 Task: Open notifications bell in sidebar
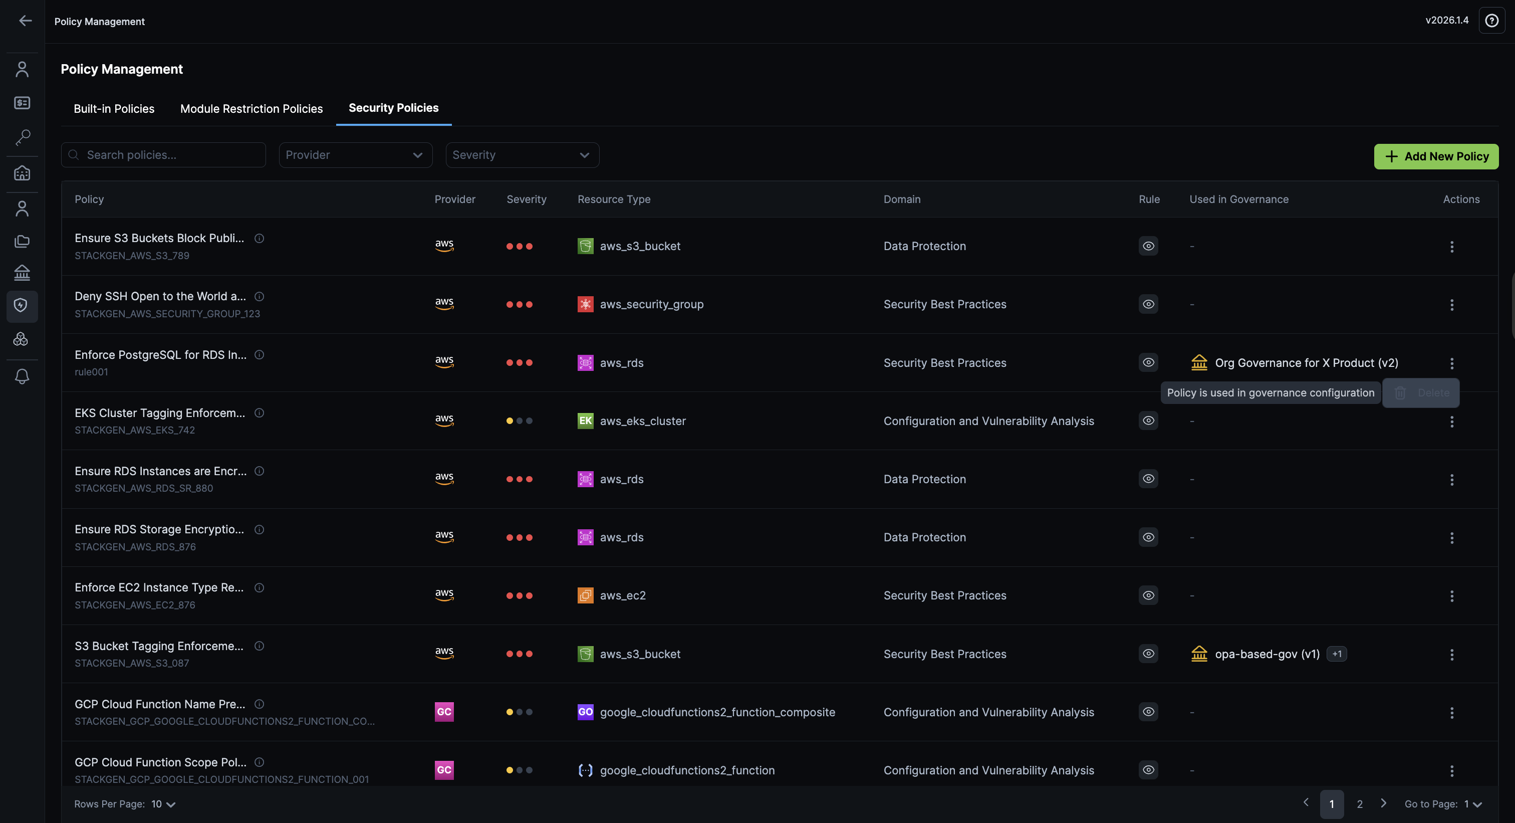pyautogui.click(x=23, y=376)
